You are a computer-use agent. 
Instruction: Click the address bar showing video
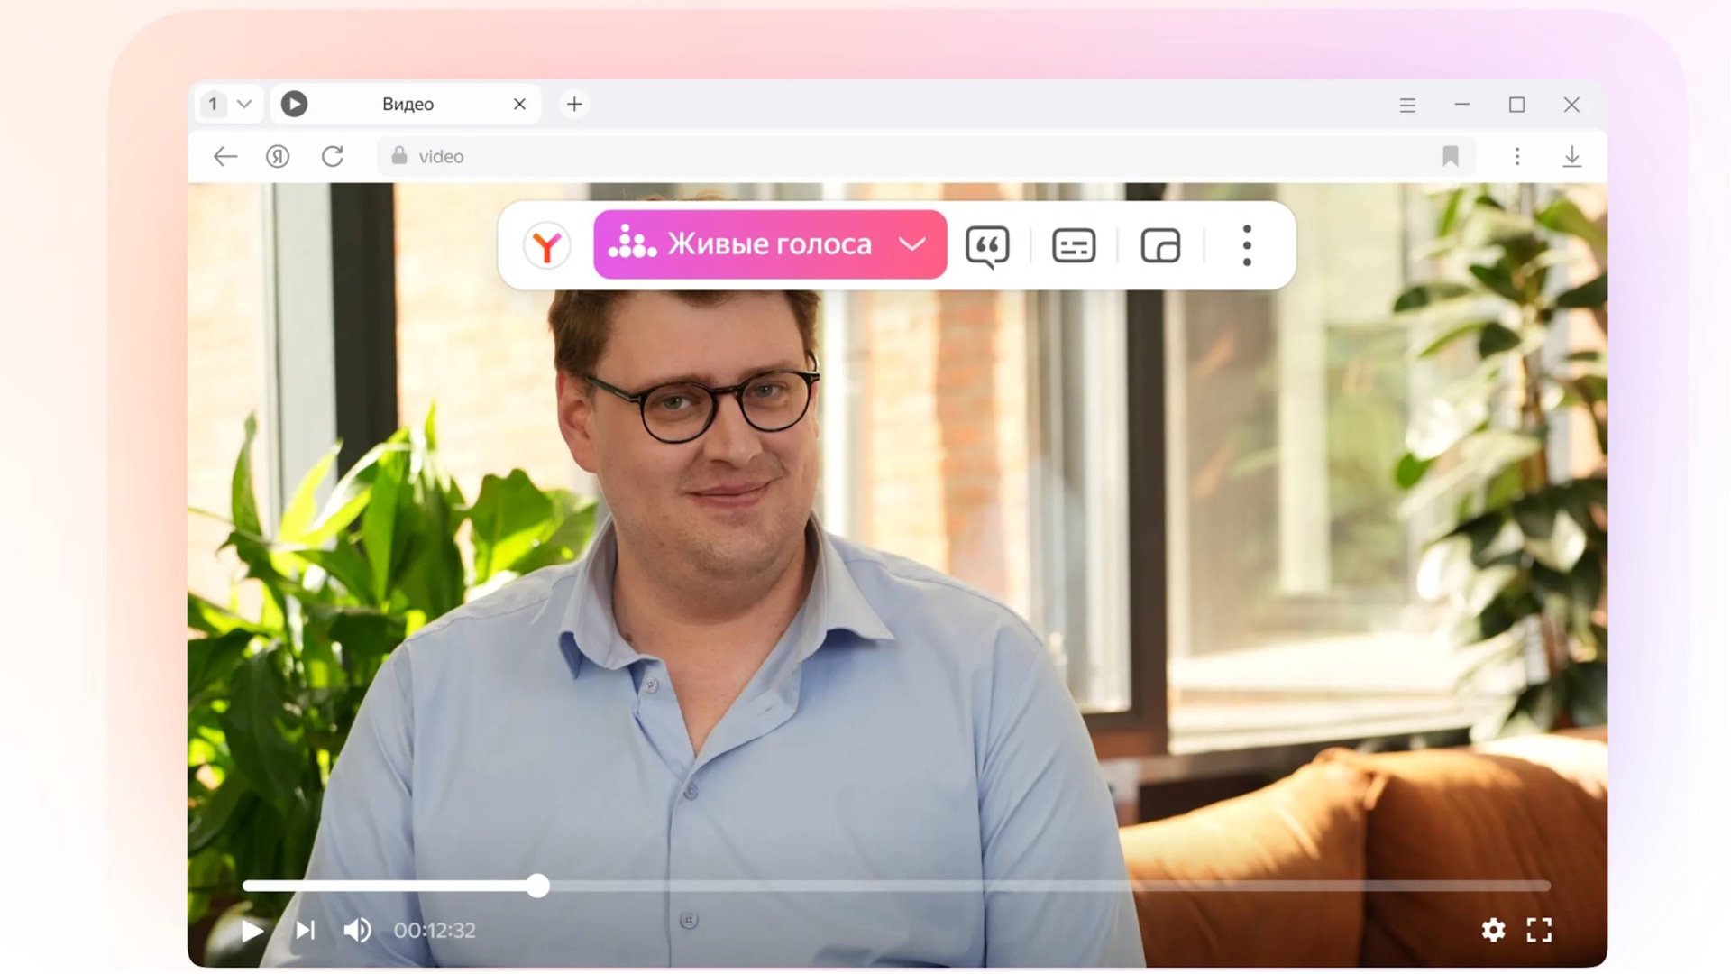(x=811, y=157)
